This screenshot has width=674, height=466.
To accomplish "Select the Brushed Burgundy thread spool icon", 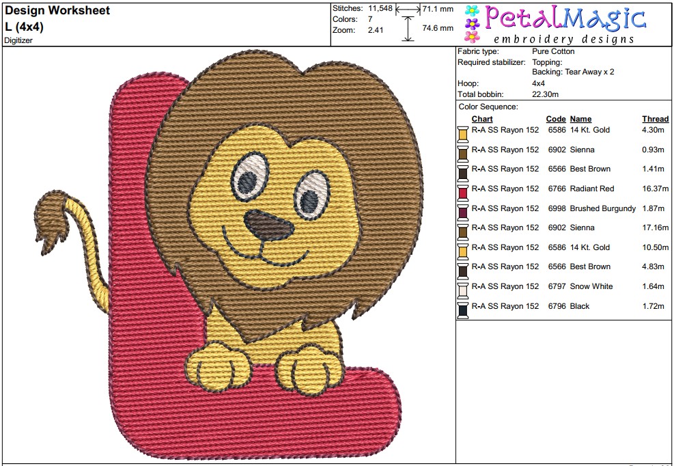I will 463,212.
